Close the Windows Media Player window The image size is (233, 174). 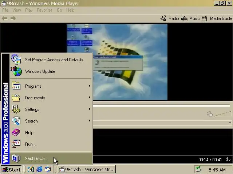coord(229,3)
